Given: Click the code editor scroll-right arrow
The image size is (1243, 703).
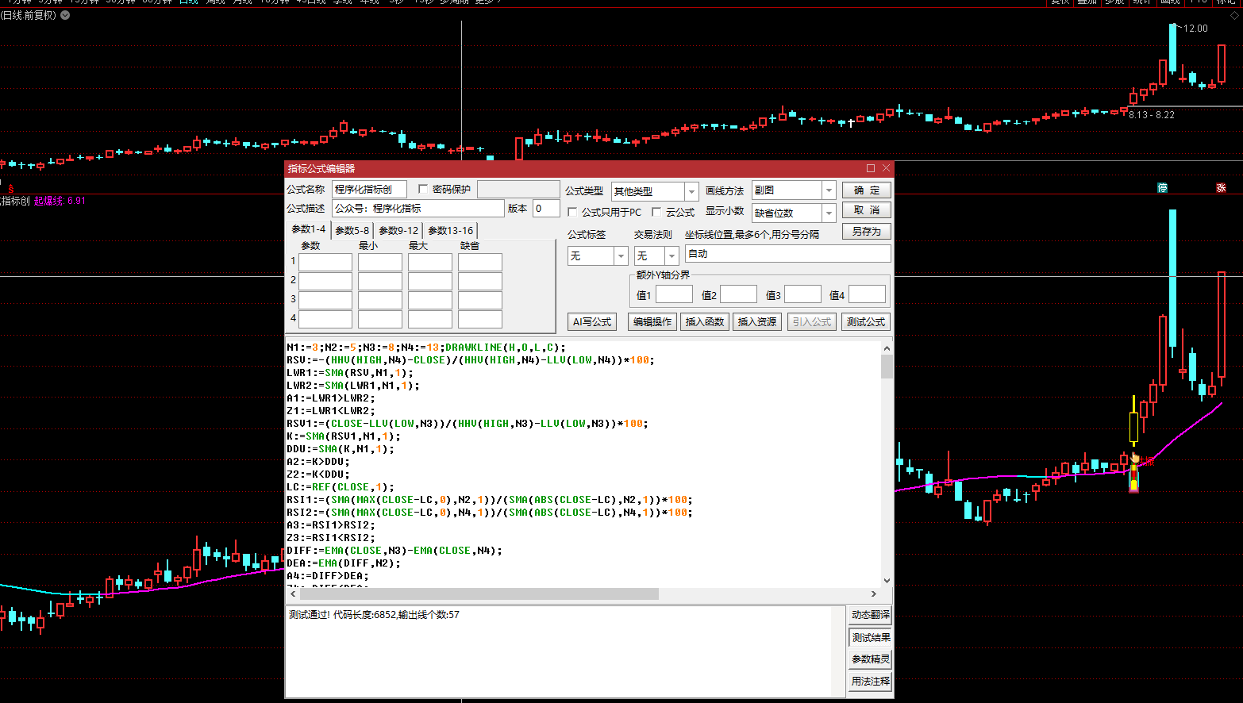Looking at the screenshot, I should tap(874, 594).
